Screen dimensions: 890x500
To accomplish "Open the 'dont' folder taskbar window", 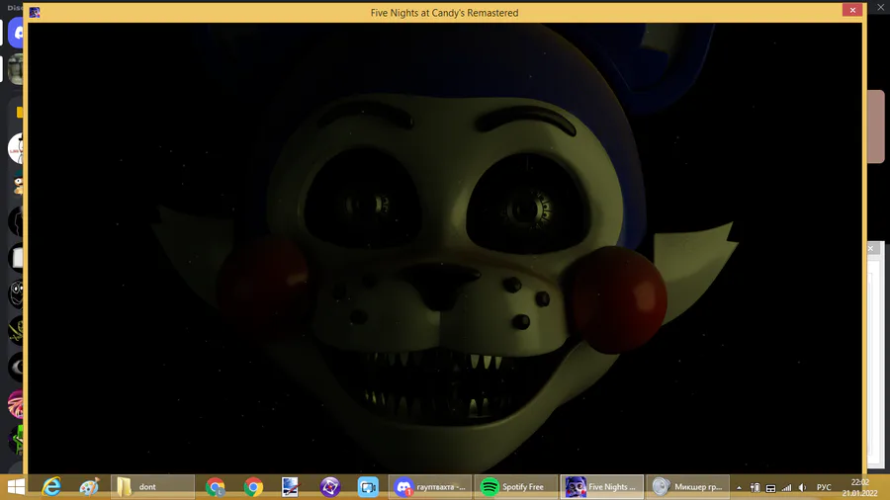I will click(152, 487).
